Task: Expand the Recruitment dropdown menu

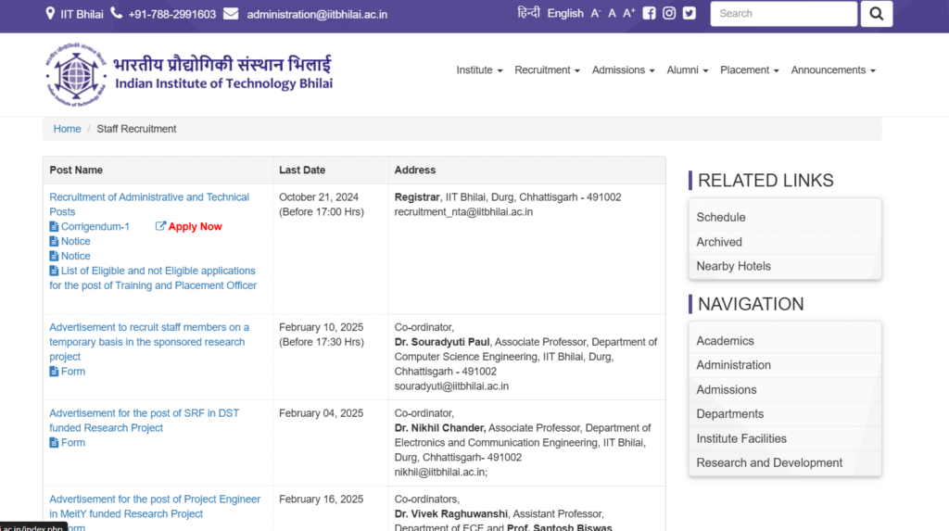Action: (547, 70)
